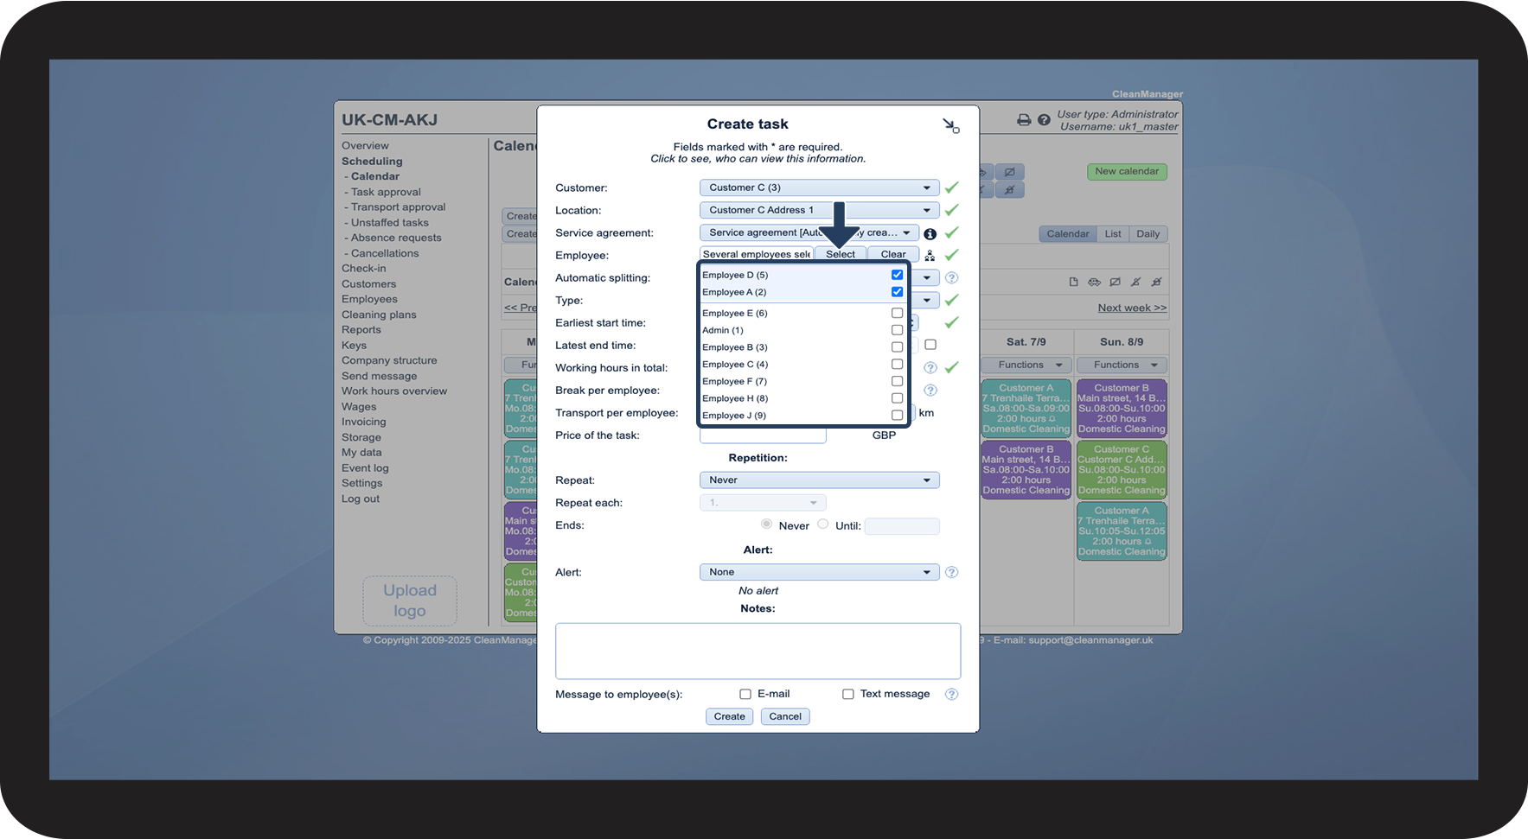Go to Customers in the sidebar
1528x839 pixels.
click(x=369, y=284)
